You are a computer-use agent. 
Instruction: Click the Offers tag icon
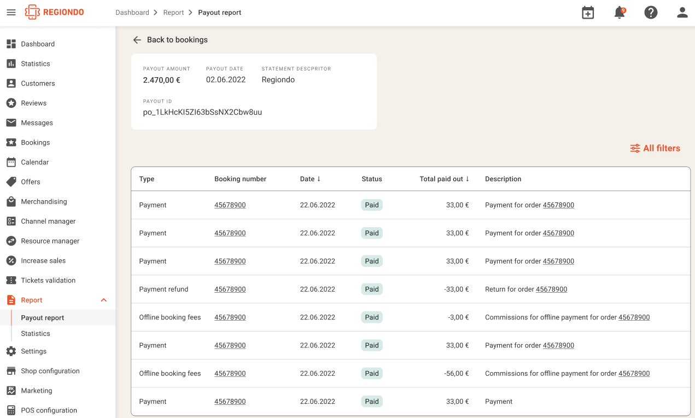(x=11, y=182)
